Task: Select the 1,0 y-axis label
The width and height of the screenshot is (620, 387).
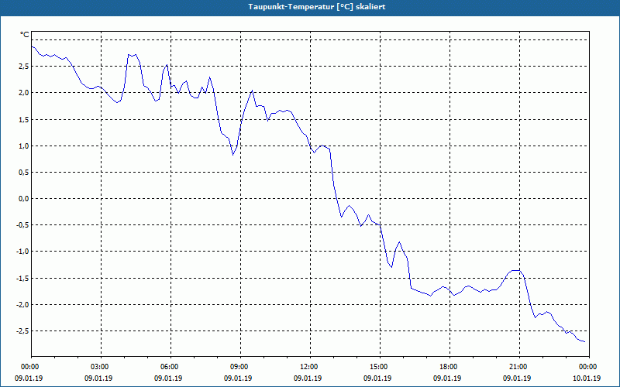Action: (x=24, y=146)
